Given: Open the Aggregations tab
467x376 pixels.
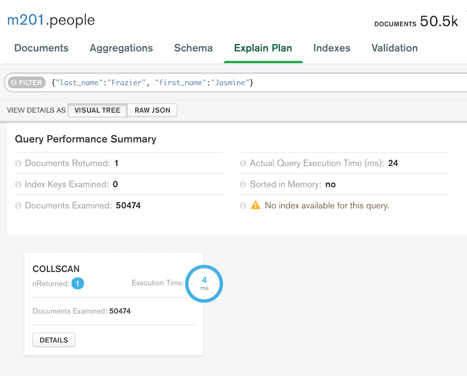Looking at the screenshot, I should pyautogui.click(x=121, y=48).
